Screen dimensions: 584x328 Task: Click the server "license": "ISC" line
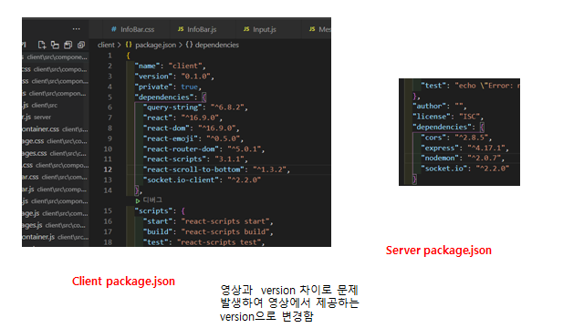pos(448,117)
